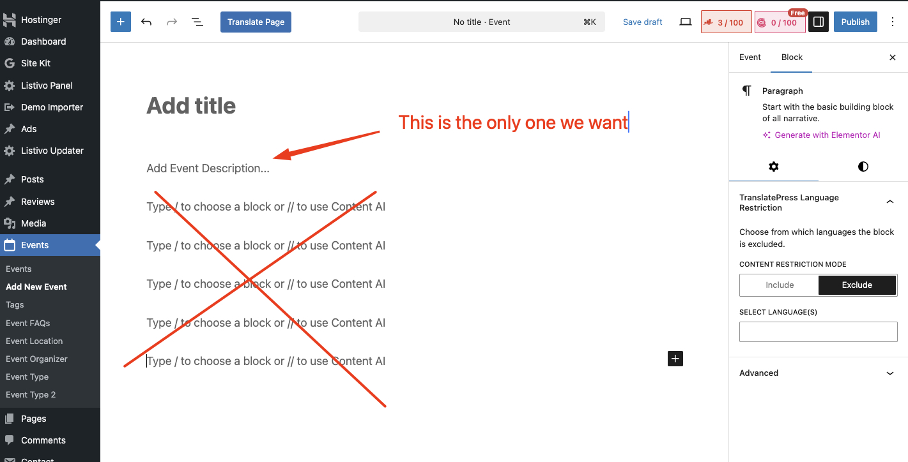Select Include content restriction mode

coord(780,285)
